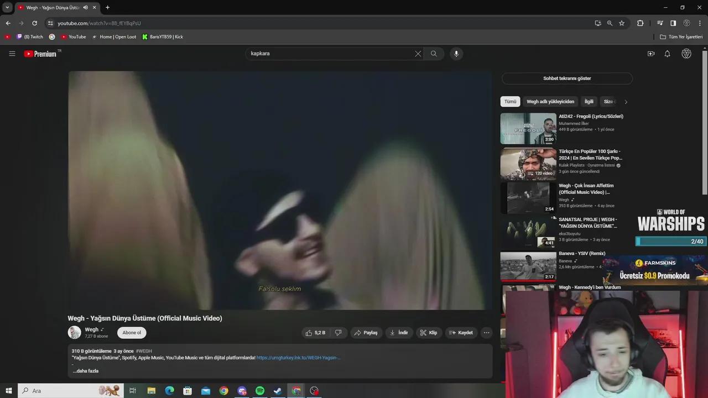Click the youtube.com address bar URL
This screenshot has height=398, width=708.
100,23
